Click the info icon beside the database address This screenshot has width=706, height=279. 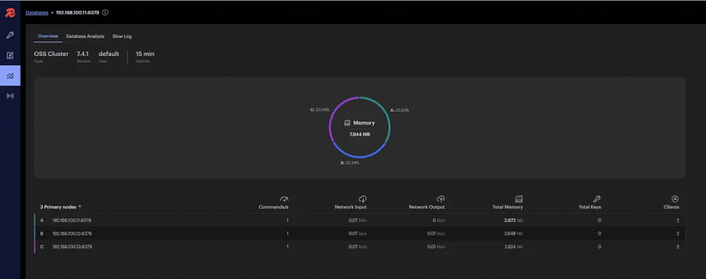105,12
